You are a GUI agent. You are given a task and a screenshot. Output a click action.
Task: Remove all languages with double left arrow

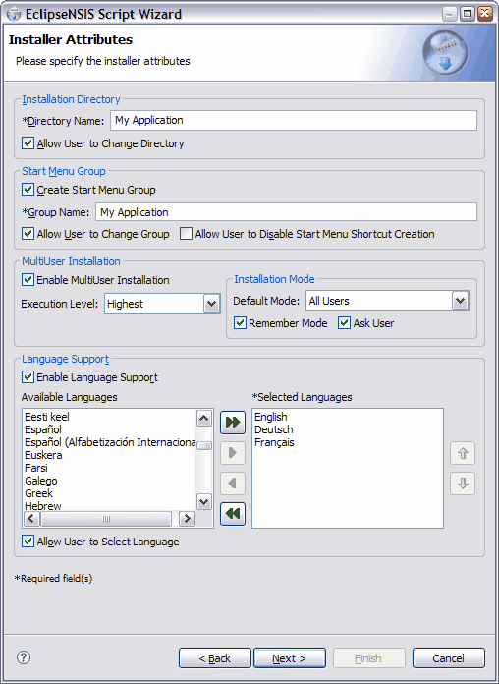pyautogui.click(x=233, y=514)
